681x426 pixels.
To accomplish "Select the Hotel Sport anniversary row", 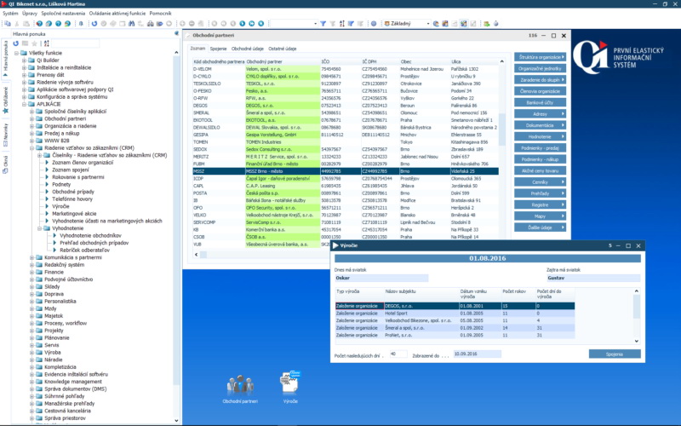I will [x=455, y=314].
